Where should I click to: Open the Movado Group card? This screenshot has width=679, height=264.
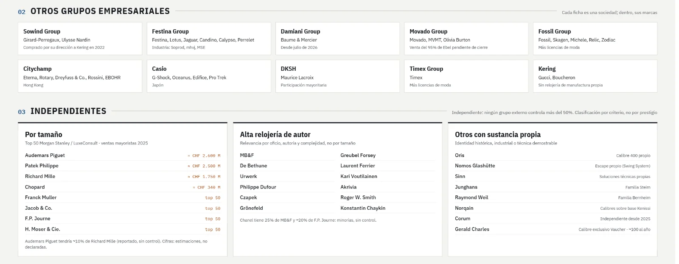point(466,39)
